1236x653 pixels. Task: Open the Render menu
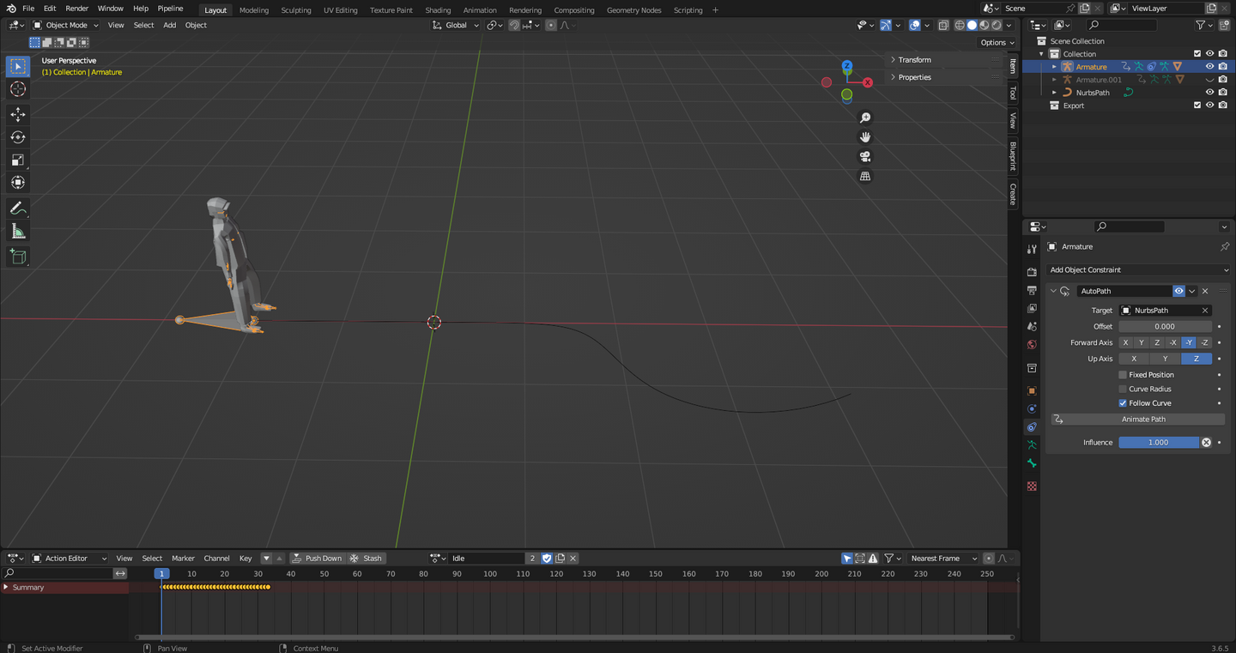[76, 9]
